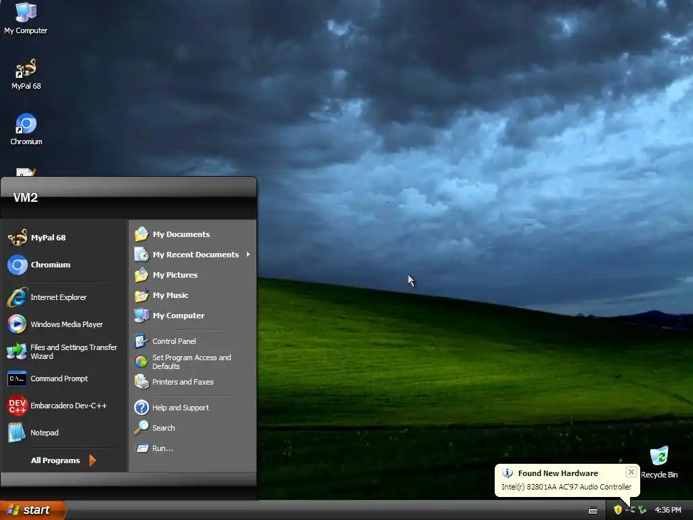The image size is (693, 520).
Task: Click the balloon info icon
Action: click(x=508, y=473)
